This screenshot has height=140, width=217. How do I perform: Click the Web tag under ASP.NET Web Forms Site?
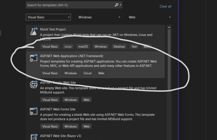(x=87, y=126)
